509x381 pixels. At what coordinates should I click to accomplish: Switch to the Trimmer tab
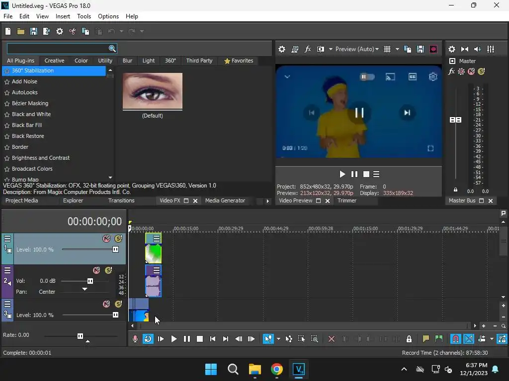point(346,200)
